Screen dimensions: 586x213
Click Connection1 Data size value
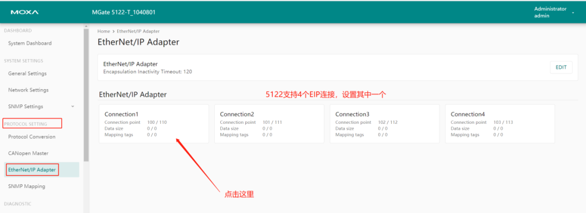152,128
